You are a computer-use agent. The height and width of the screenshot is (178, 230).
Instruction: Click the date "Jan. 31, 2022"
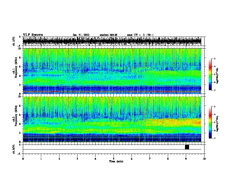coord(81,35)
